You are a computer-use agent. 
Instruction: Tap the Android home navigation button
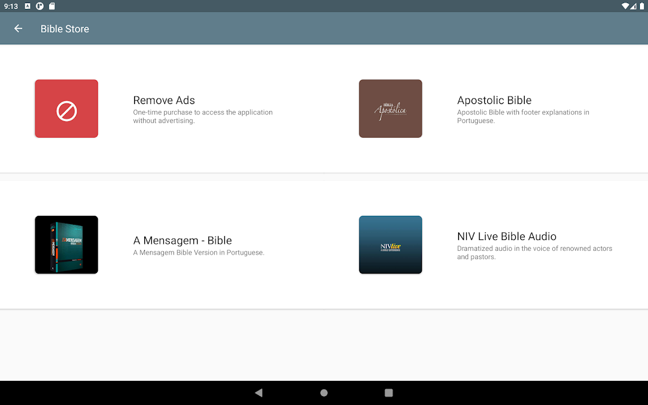(324, 392)
